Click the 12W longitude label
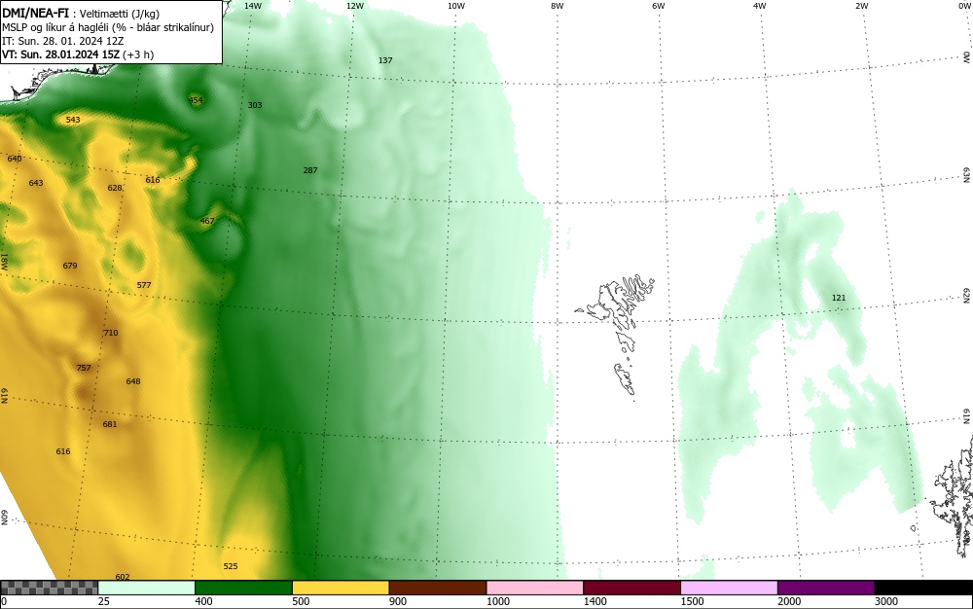Image resolution: width=973 pixels, height=609 pixels. [355, 6]
